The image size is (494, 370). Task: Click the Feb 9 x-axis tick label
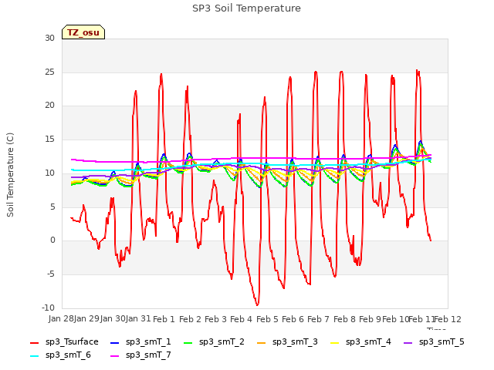click(370, 319)
